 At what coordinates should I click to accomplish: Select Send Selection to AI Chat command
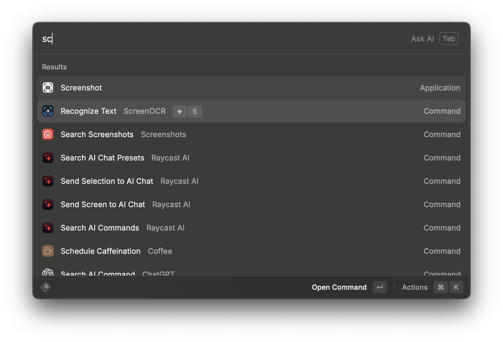[252, 181]
